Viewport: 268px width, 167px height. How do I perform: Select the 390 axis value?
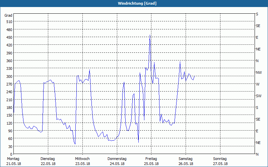coord(9,53)
